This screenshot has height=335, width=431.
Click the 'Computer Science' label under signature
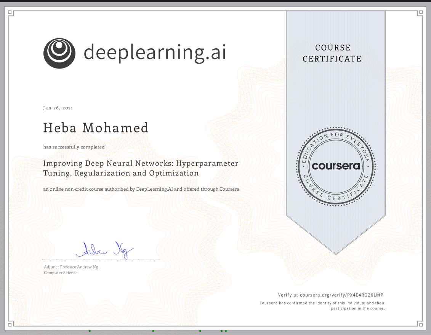point(61,273)
